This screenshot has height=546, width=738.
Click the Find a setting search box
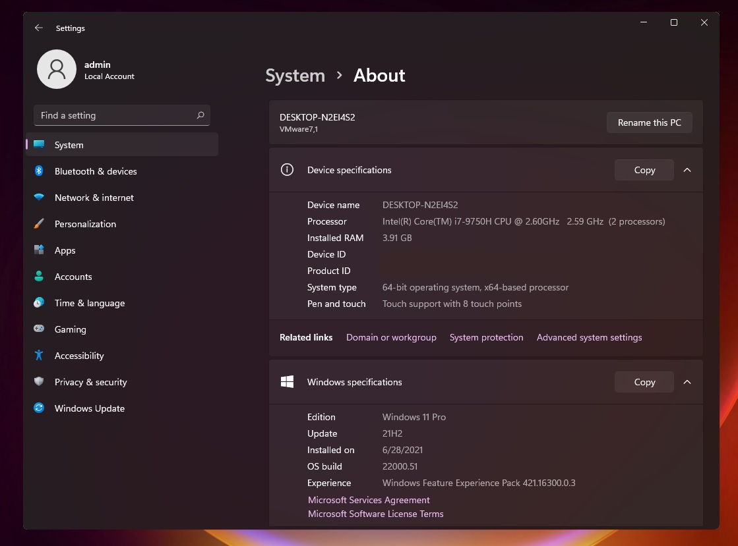tap(115, 115)
